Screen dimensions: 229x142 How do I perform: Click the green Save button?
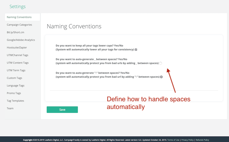(62, 110)
